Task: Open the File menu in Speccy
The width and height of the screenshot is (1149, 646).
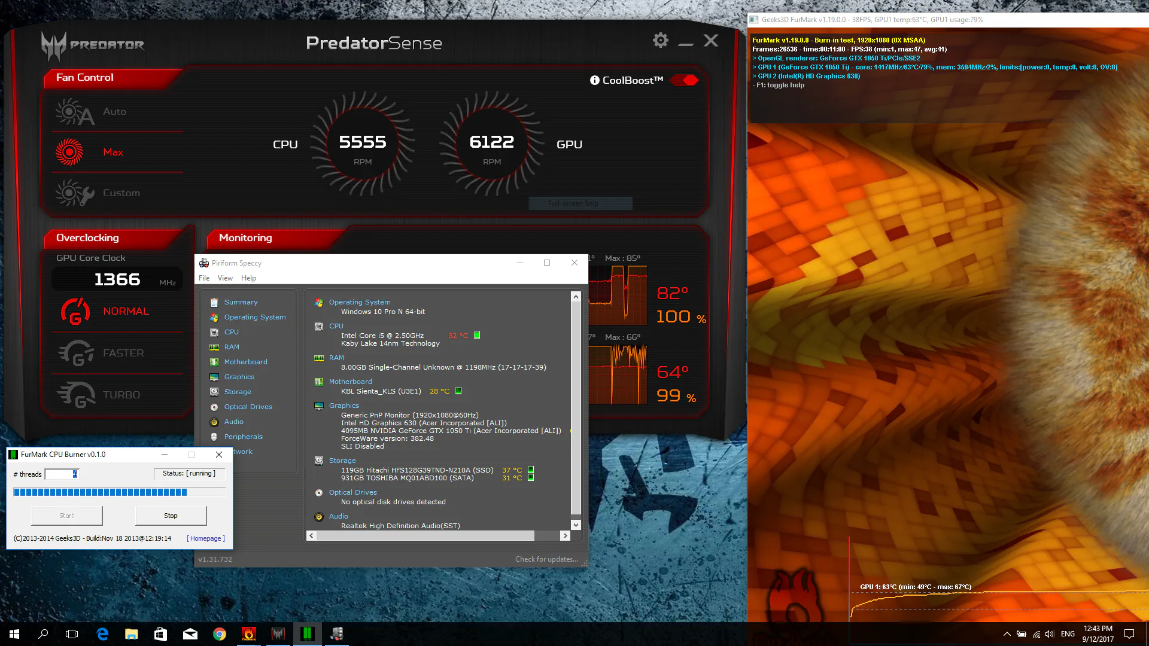Action: pos(204,278)
